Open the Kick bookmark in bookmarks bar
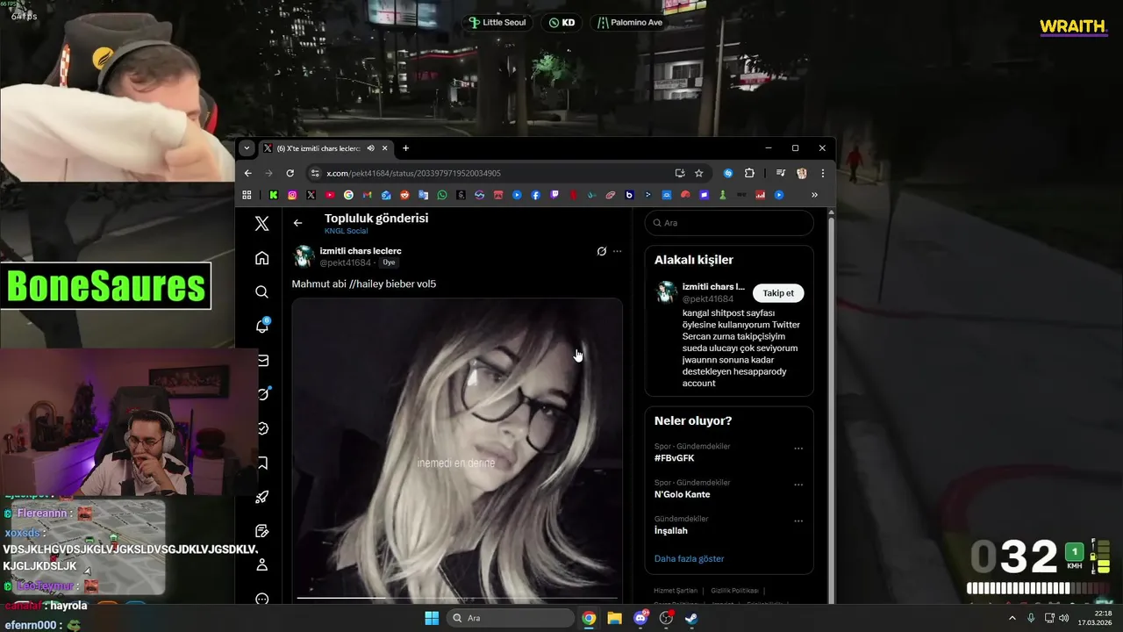The width and height of the screenshot is (1123, 632). pyautogui.click(x=274, y=195)
